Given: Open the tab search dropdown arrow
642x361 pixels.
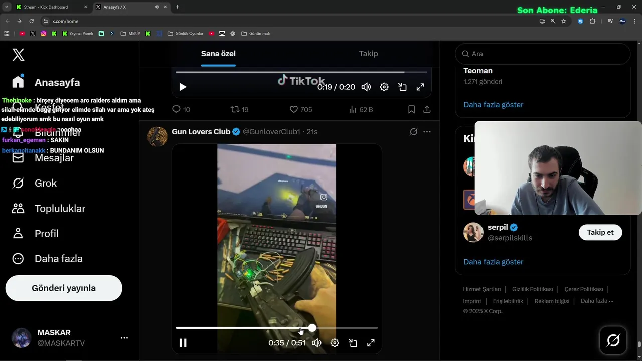Looking at the screenshot, I should point(6,7).
